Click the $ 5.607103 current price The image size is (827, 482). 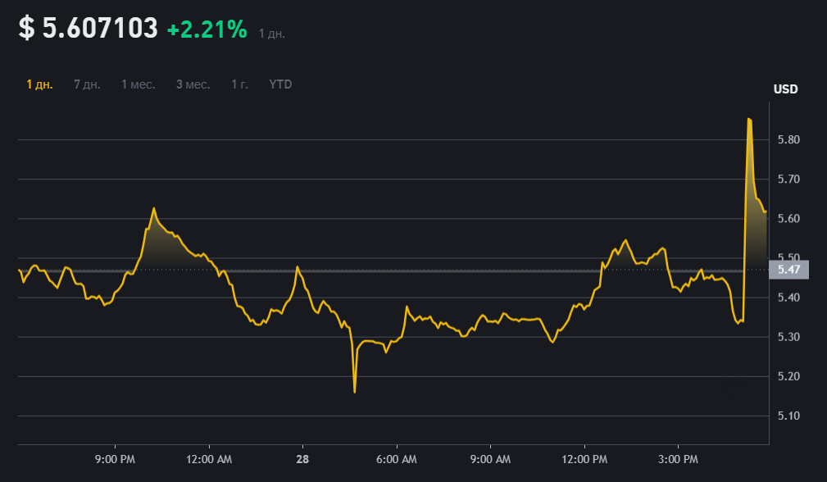[x=89, y=29]
